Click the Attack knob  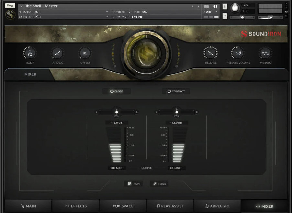(57, 54)
